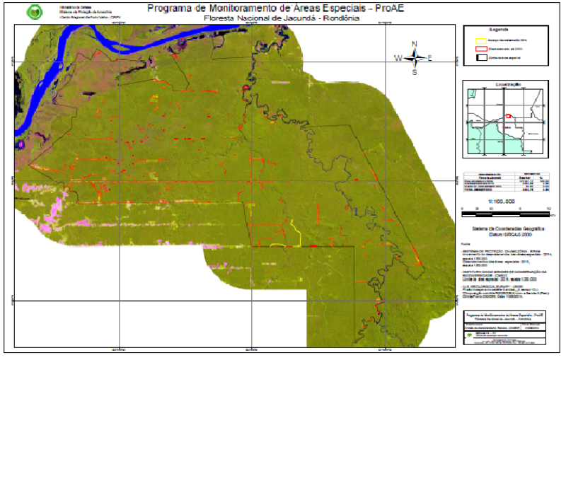The image size is (566, 488).
Task: Click the yellow deforestation line on the map
Action: pos(295,235)
